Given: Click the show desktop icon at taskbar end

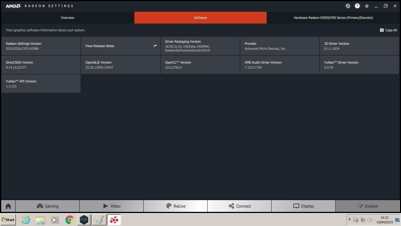Looking at the screenshot, I should click(397, 220).
